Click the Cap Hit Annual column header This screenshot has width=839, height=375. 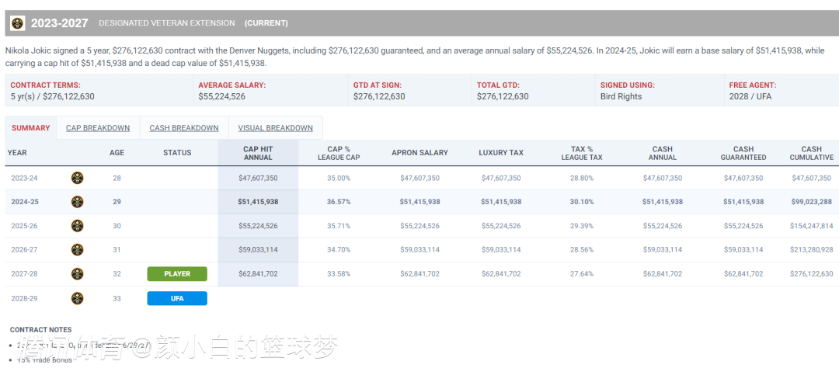(x=258, y=153)
